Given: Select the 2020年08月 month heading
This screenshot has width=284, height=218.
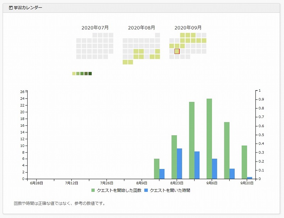Looking at the screenshot, I should point(141,28).
